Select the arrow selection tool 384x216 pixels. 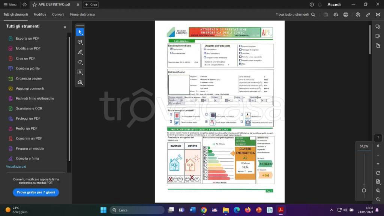coord(80,32)
